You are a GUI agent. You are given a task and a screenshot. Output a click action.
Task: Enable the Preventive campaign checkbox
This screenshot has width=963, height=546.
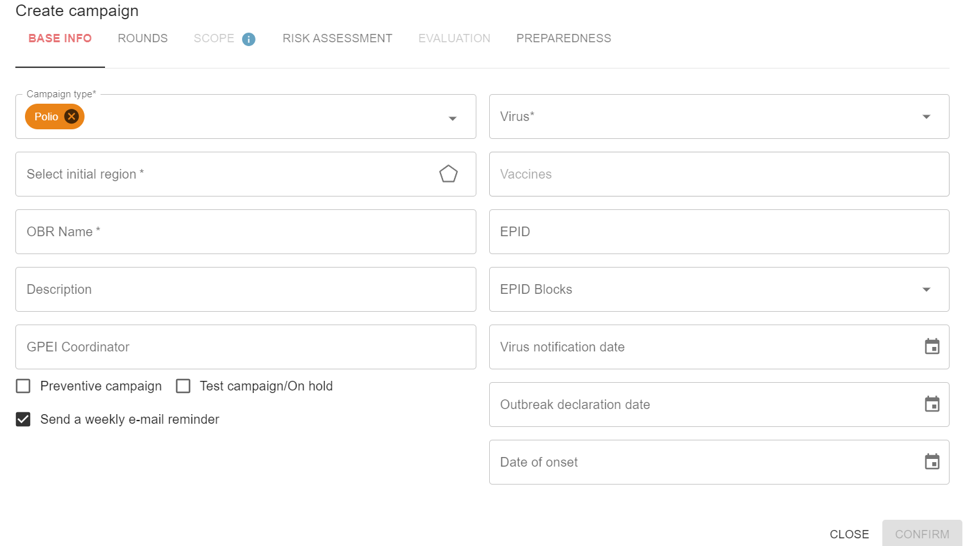(x=24, y=386)
